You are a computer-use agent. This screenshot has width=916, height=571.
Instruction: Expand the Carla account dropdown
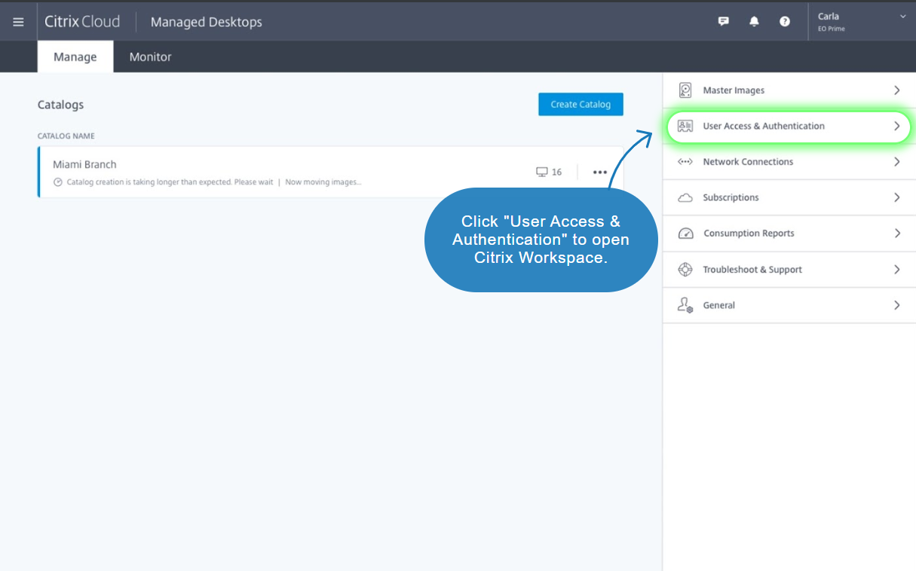[x=903, y=16]
